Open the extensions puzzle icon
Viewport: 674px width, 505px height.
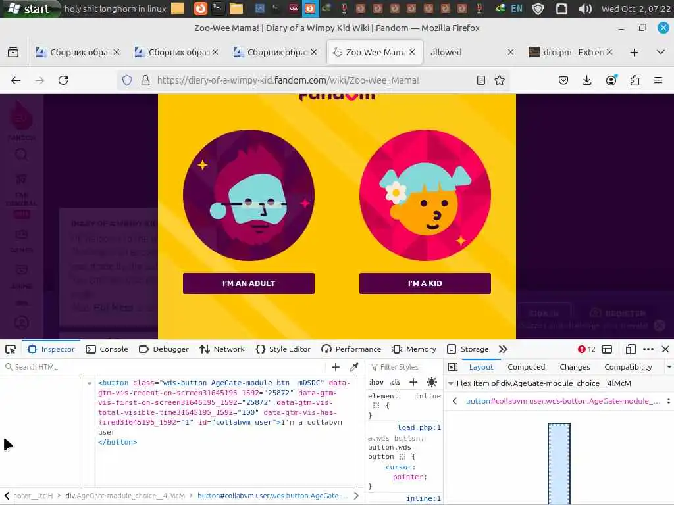[x=635, y=80]
